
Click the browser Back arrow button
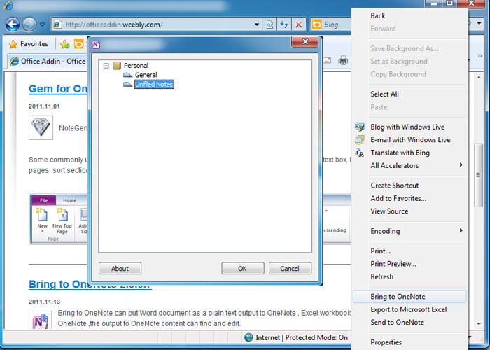(x=13, y=24)
